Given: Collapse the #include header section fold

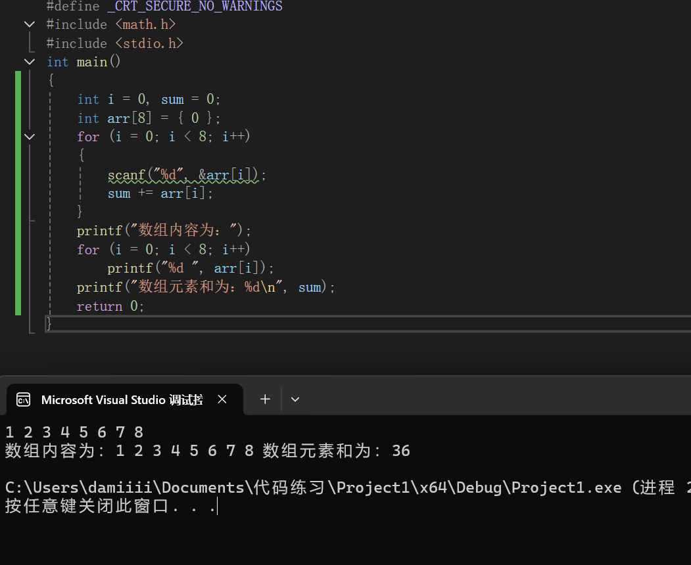Looking at the screenshot, I should coord(29,24).
